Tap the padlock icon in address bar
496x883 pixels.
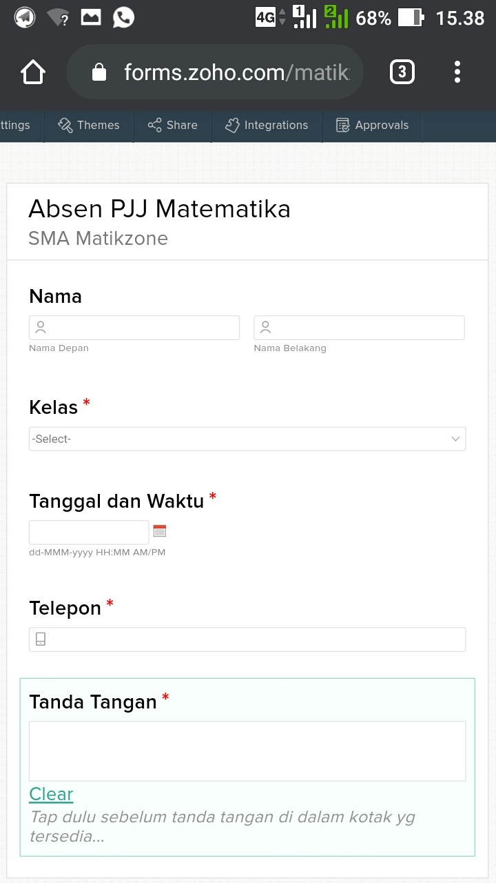pyautogui.click(x=99, y=72)
